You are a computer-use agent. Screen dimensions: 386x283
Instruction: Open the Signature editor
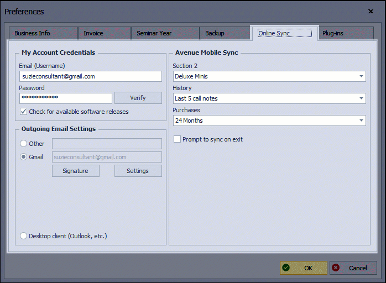pos(76,171)
